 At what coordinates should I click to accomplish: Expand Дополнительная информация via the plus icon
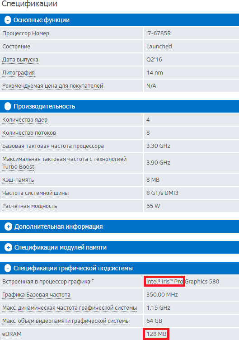(8, 227)
